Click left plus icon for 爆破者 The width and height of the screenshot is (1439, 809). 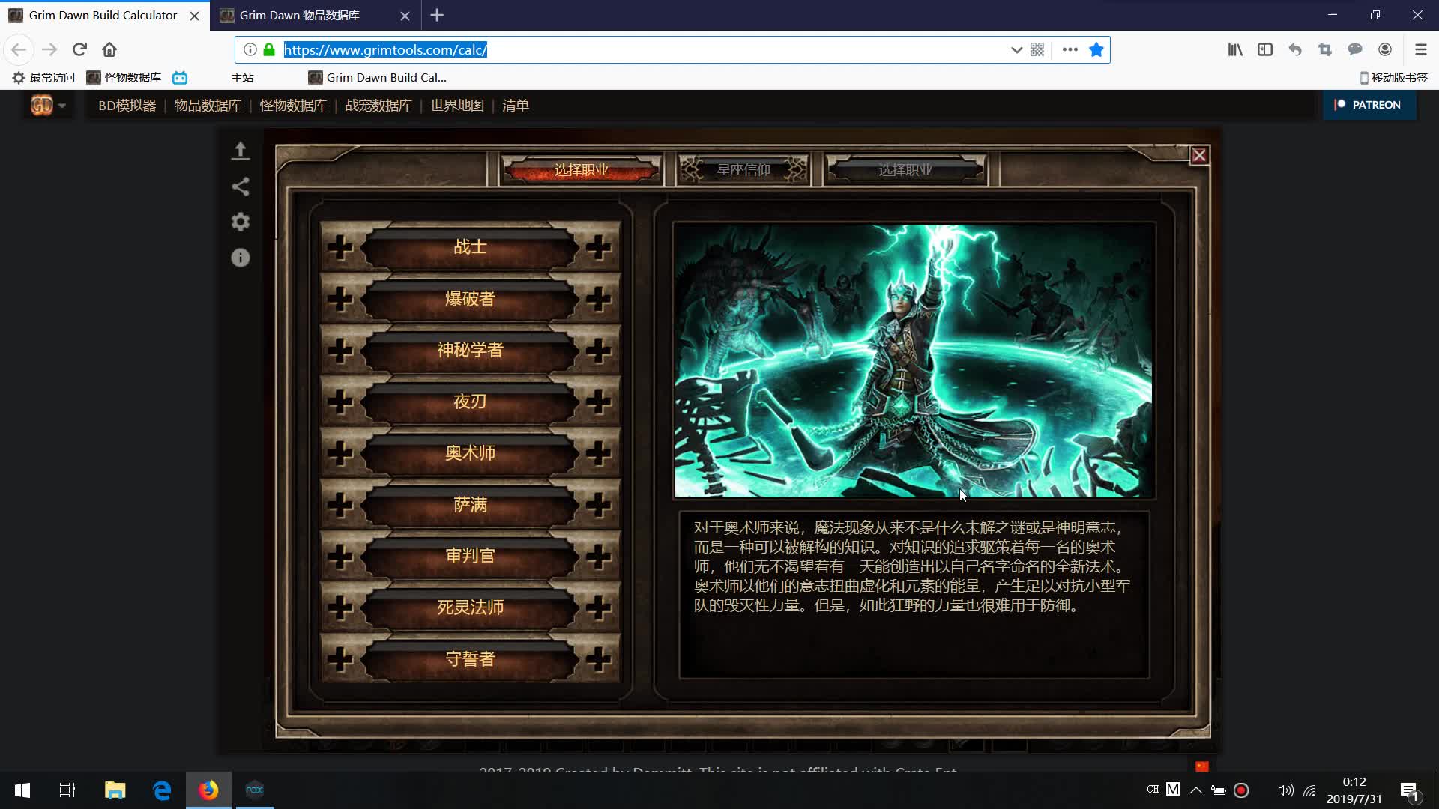[x=340, y=299]
